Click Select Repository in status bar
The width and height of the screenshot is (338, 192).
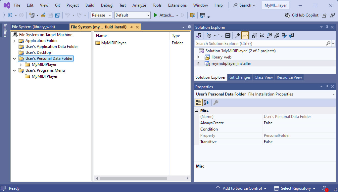point(296,188)
